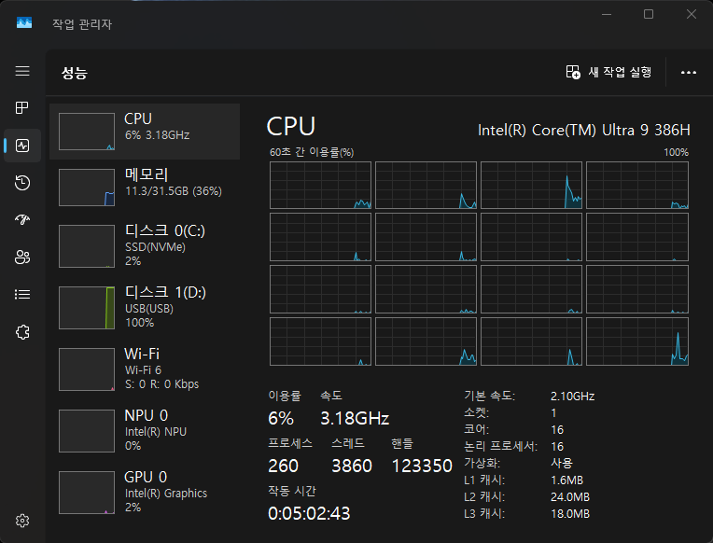
Task: Click the Wi-Fi mini graph thumbnail
Action: tap(87, 369)
